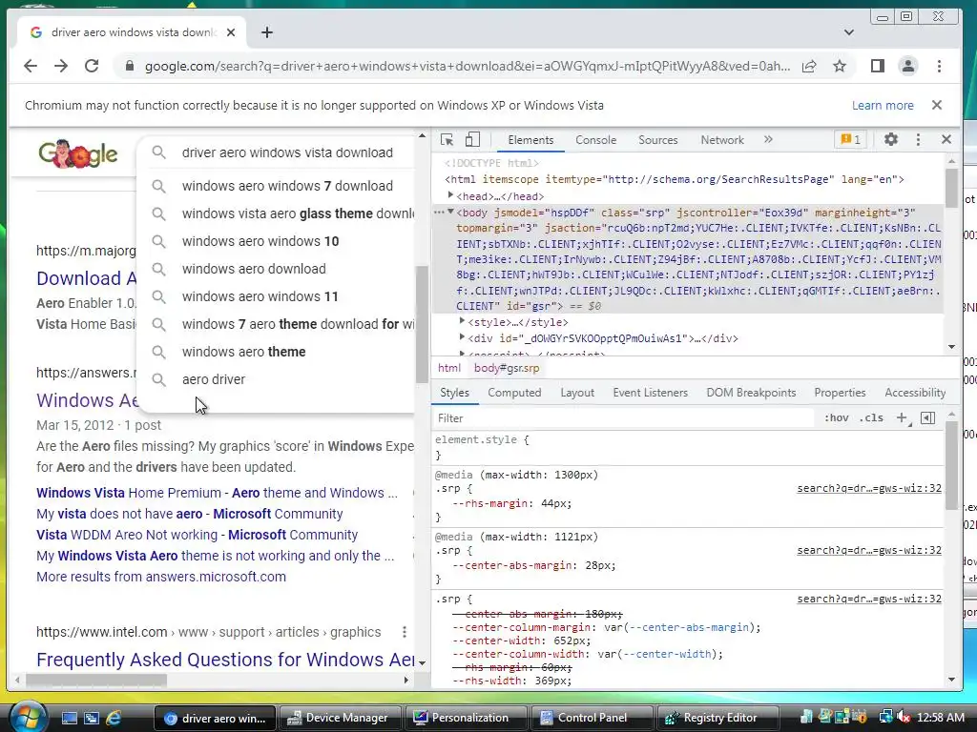Close the driver aero search tab
The height and width of the screenshot is (732, 977).
231,32
